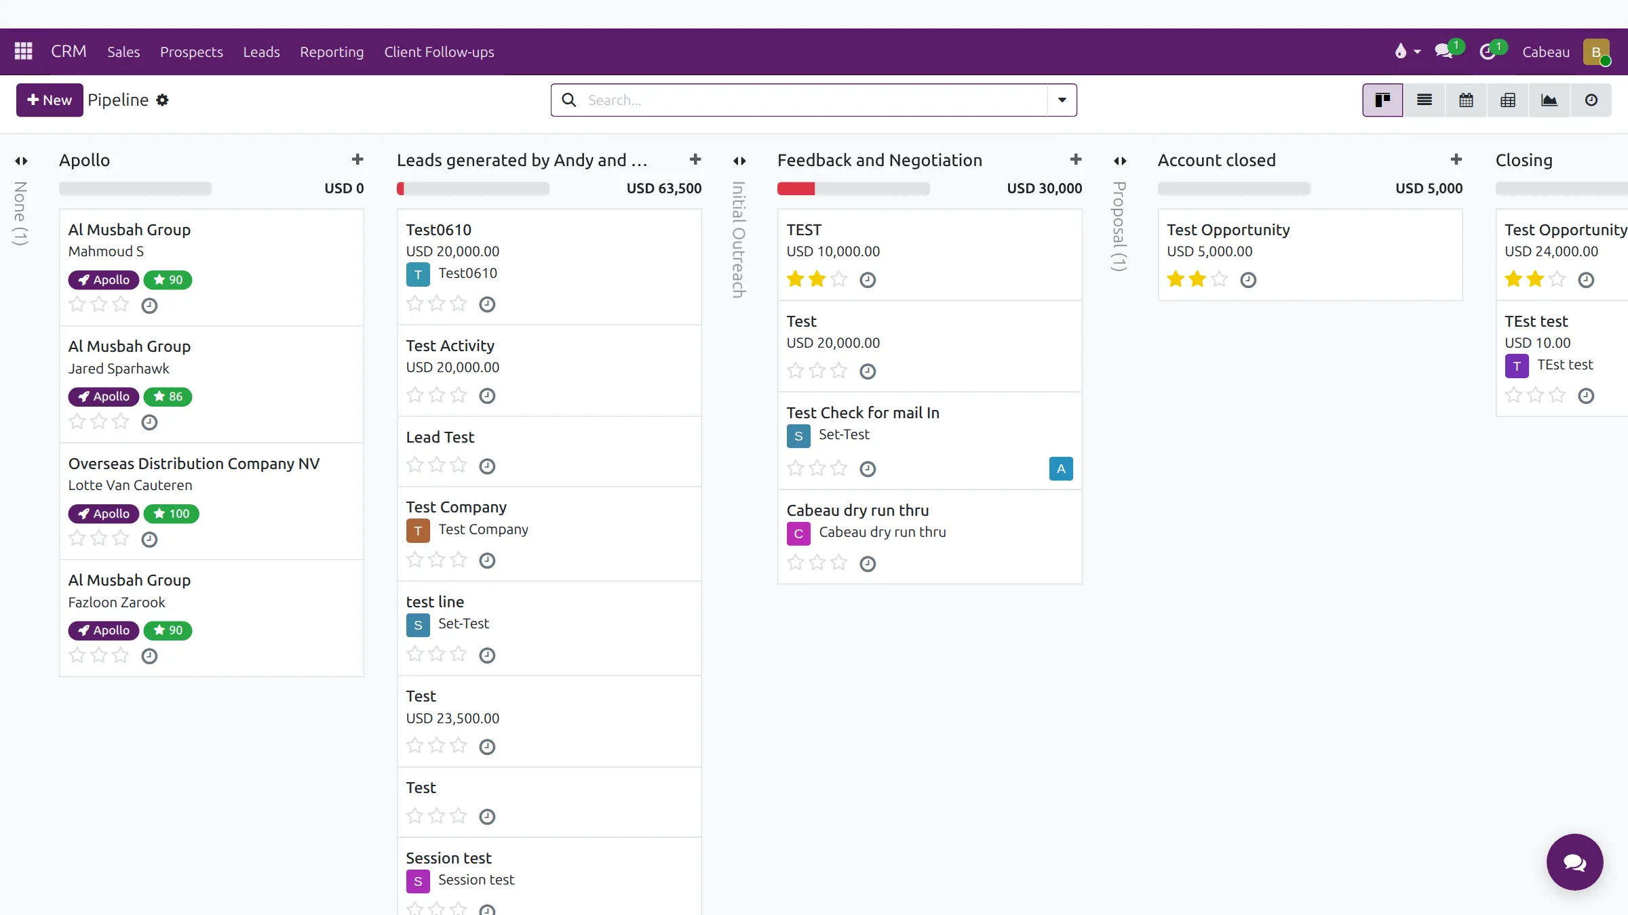Open the activity view clock icon

[1591, 100]
